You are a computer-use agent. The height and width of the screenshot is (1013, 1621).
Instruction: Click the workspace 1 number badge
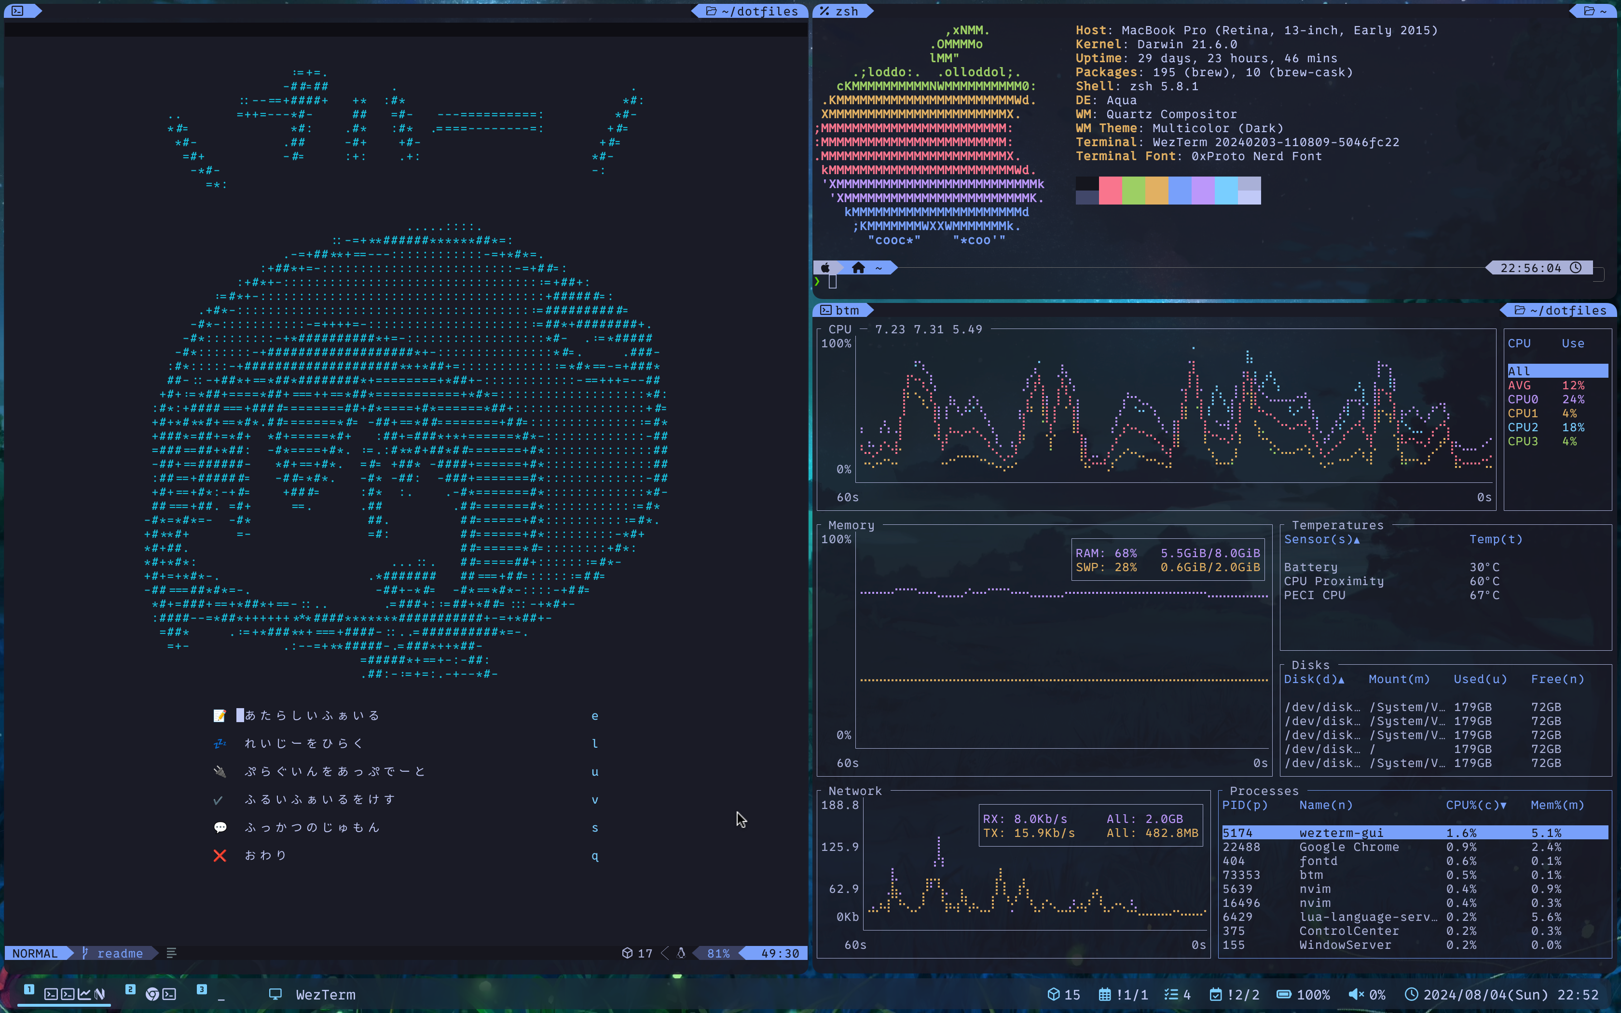point(29,989)
